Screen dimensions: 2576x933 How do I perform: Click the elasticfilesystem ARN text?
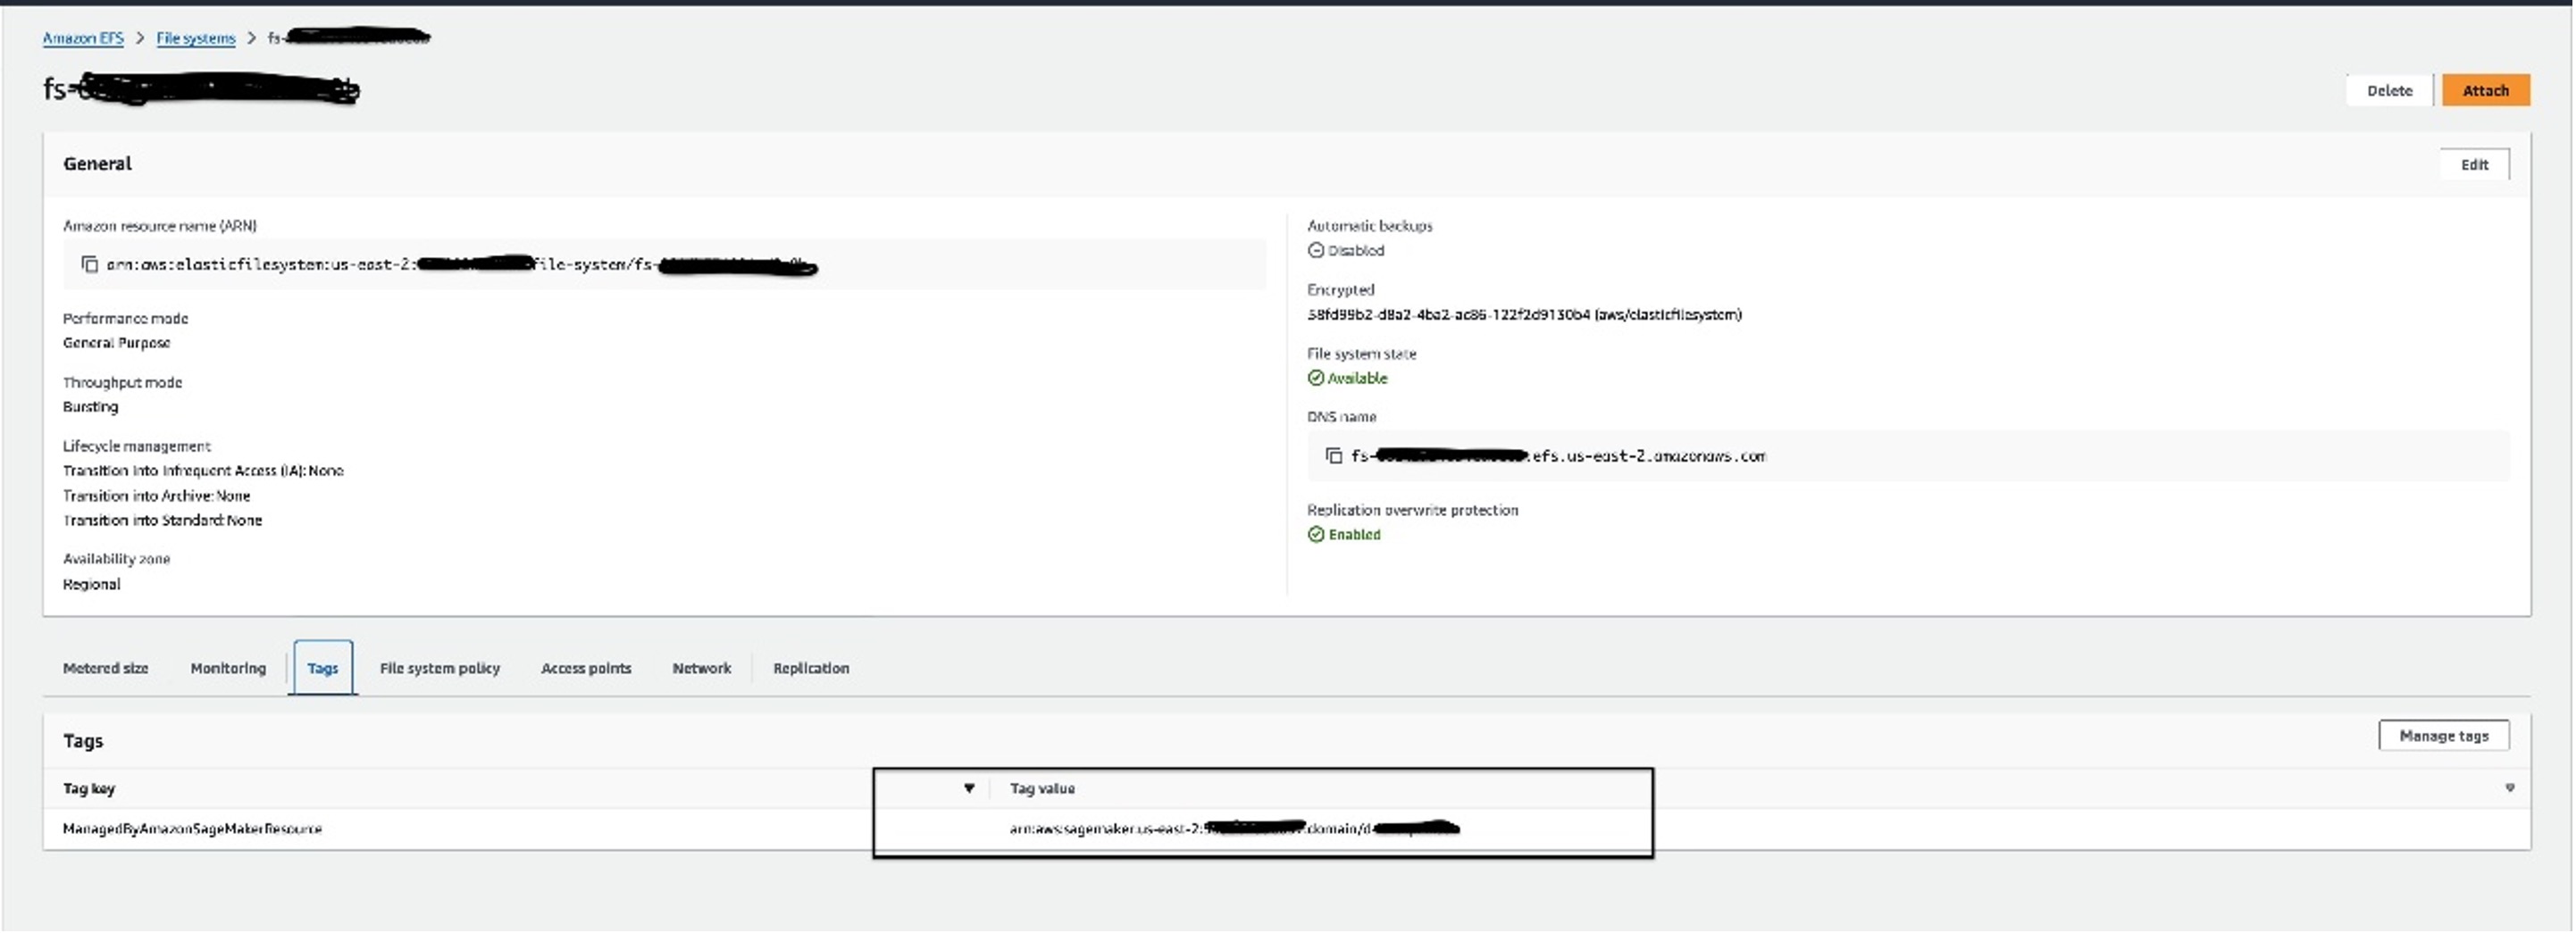point(461,265)
